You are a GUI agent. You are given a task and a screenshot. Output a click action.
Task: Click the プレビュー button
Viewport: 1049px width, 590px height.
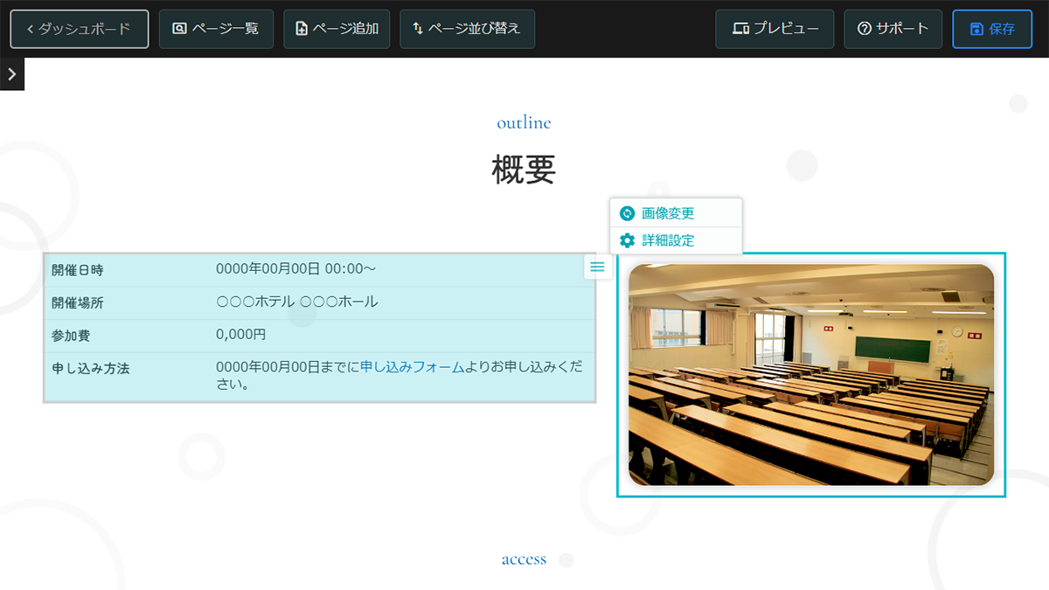pyautogui.click(x=775, y=28)
